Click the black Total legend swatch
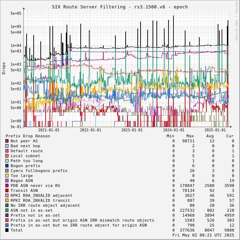The width and height of the screenshot is (240, 240). (x=7, y=230)
